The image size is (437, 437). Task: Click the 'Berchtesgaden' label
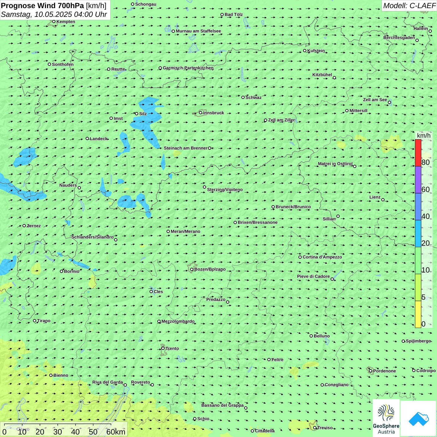pos(399,37)
